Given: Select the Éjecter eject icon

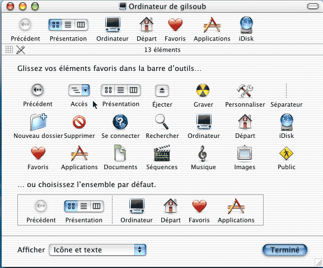Looking at the screenshot, I should point(162,90).
